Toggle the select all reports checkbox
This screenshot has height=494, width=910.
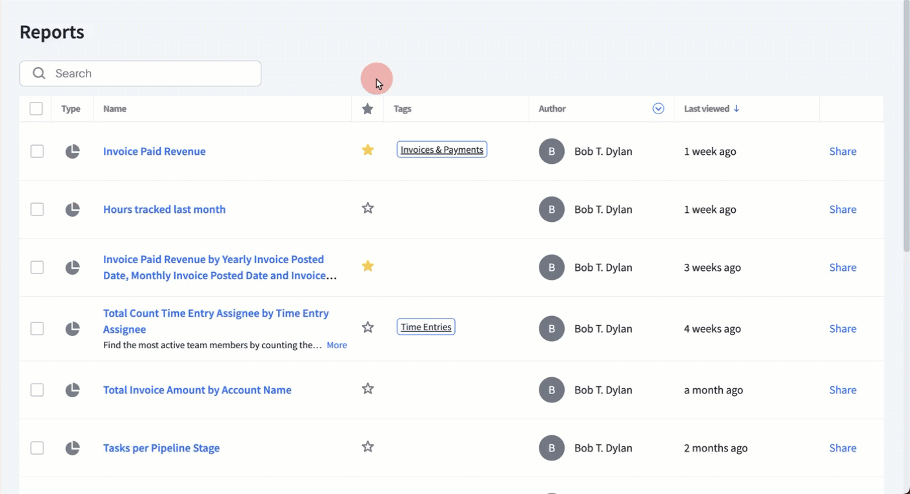(x=36, y=109)
